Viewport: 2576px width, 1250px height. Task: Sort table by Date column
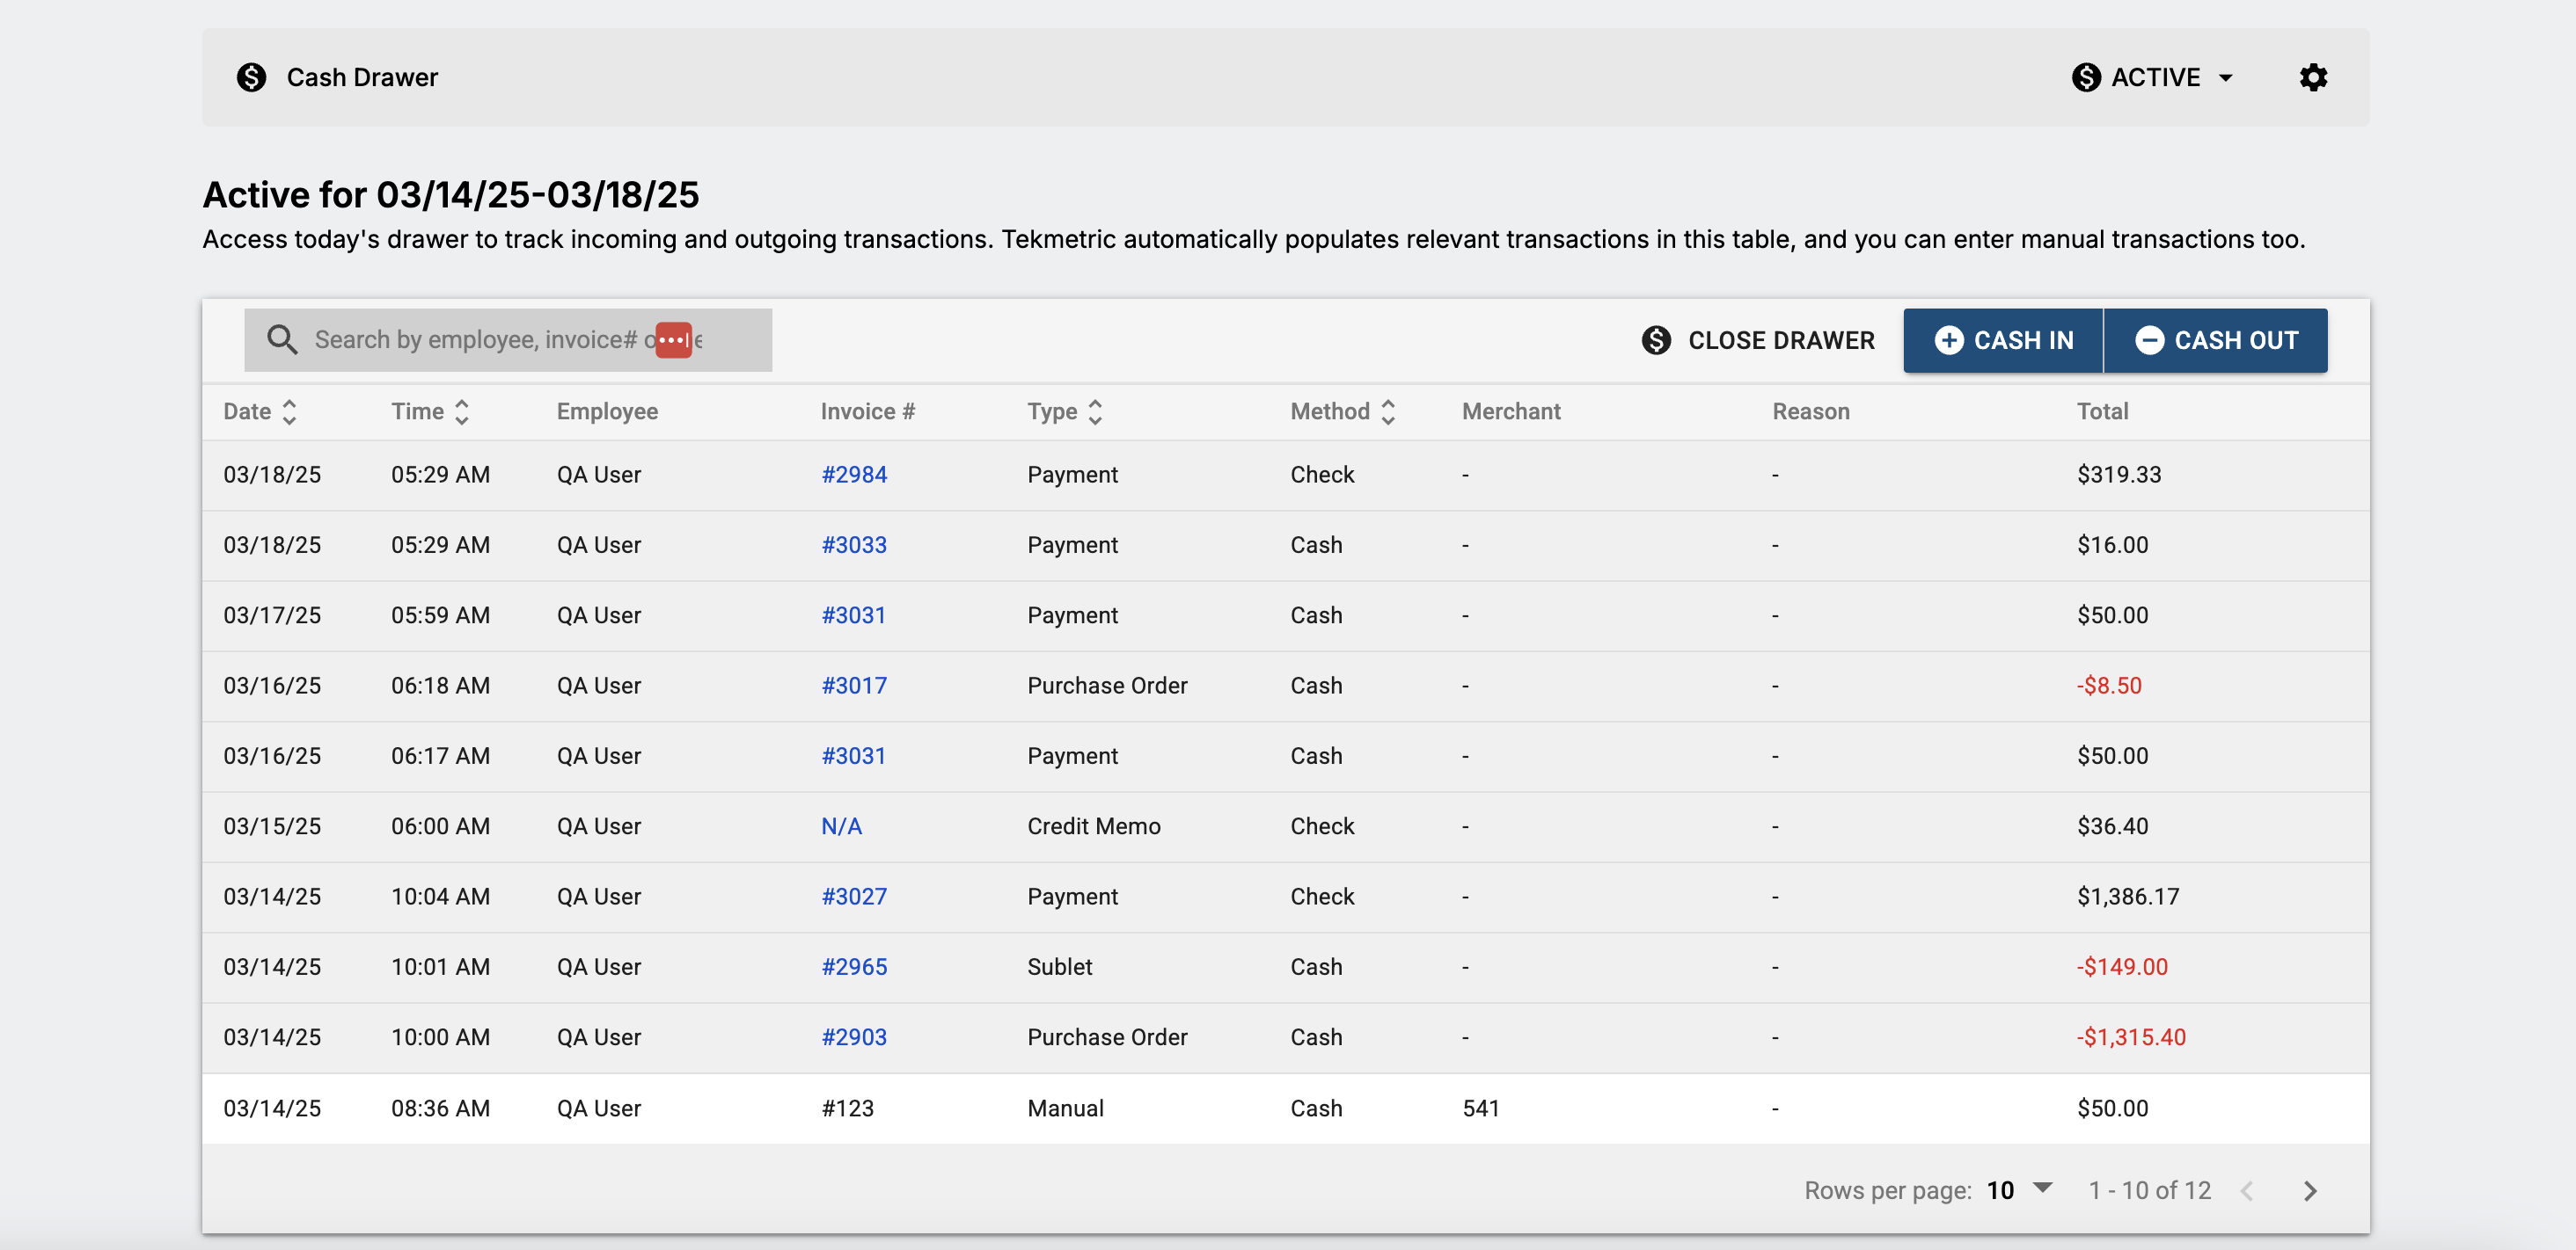pos(260,411)
